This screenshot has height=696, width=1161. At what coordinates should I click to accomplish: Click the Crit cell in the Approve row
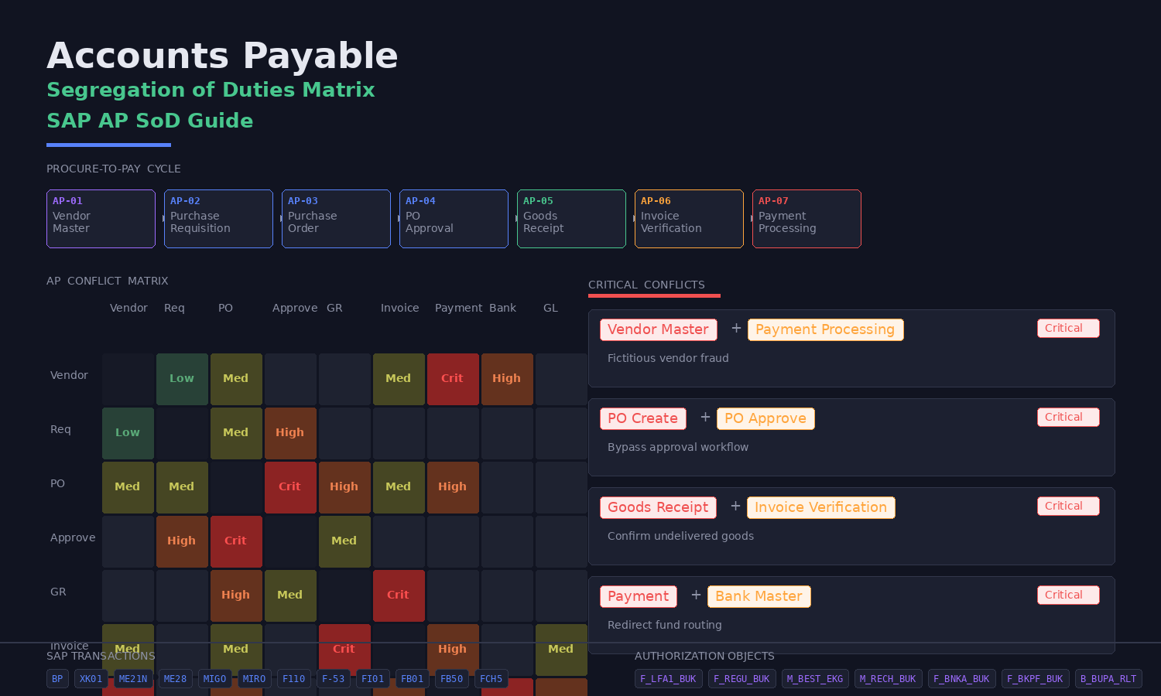point(236,541)
